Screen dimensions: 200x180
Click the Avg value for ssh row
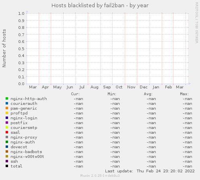coord(151,162)
